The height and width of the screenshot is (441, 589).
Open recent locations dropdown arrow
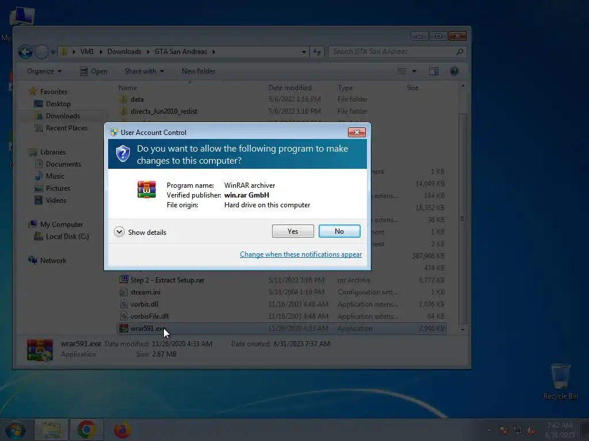tap(53, 52)
